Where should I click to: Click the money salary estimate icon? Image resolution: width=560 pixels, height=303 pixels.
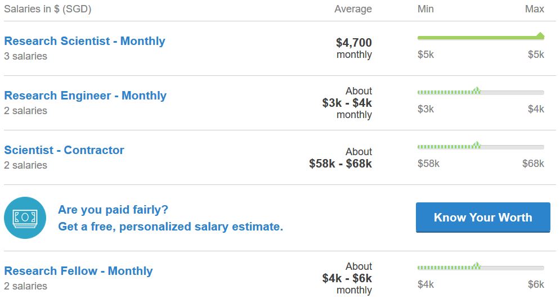pos(25,218)
